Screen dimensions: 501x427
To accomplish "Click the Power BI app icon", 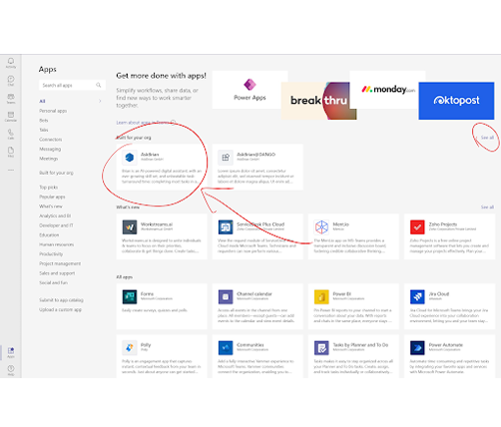I will click(321, 297).
